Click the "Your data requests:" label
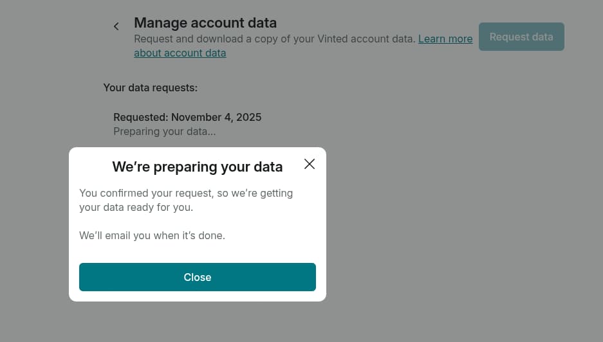This screenshot has height=342, width=603. click(150, 87)
